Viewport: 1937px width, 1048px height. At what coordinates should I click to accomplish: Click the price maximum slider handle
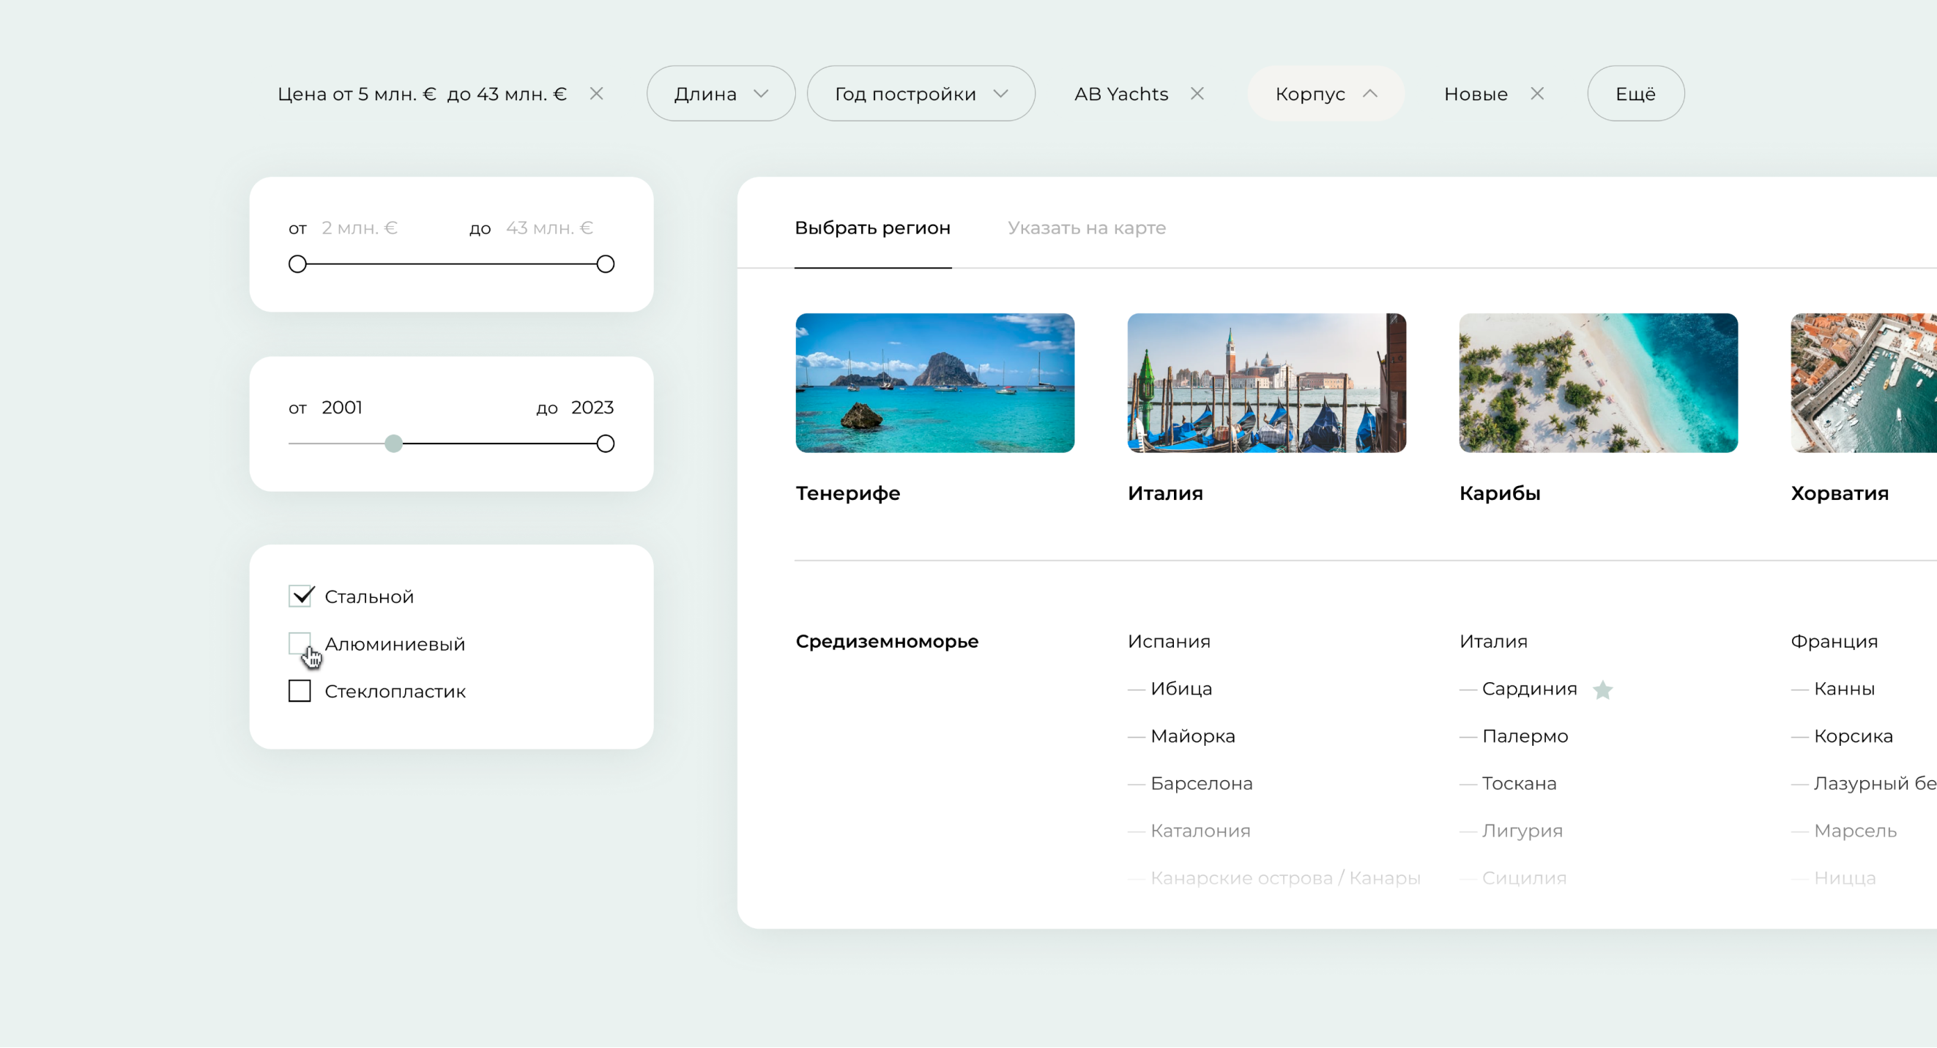click(x=606, y=264)
